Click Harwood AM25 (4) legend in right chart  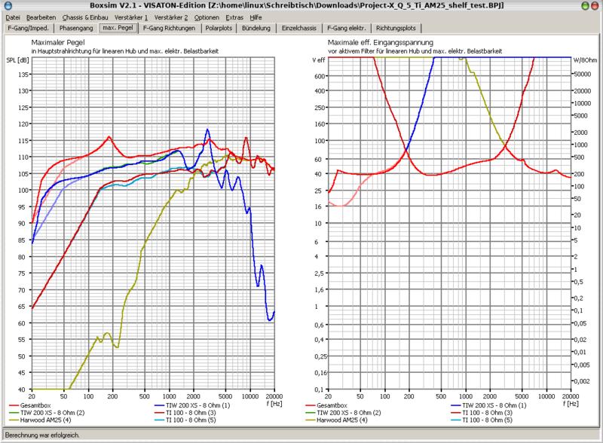pos(336,420)
